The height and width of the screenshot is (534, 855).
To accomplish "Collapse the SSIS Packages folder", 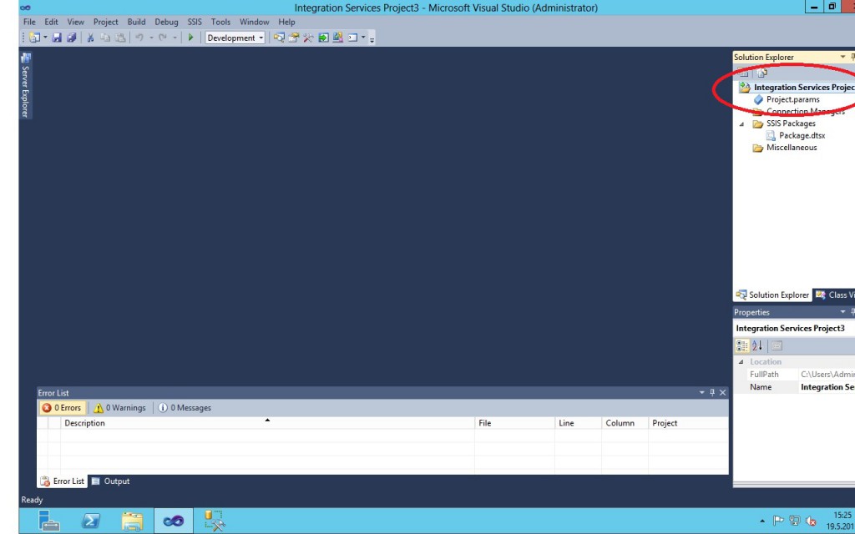I will pos(741,124).
